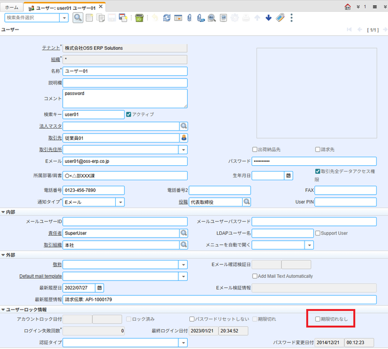Open lookup search for 法人マスタ field
The height and width of the screenshot is (349, 388).
point(184,126)
